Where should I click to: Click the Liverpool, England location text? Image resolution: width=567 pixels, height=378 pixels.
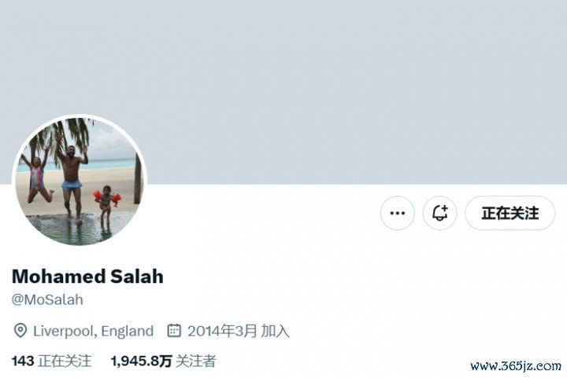click(93, 331)
